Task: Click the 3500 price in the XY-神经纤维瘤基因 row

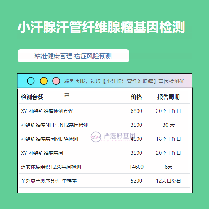Action: click(x=136, y=153)
